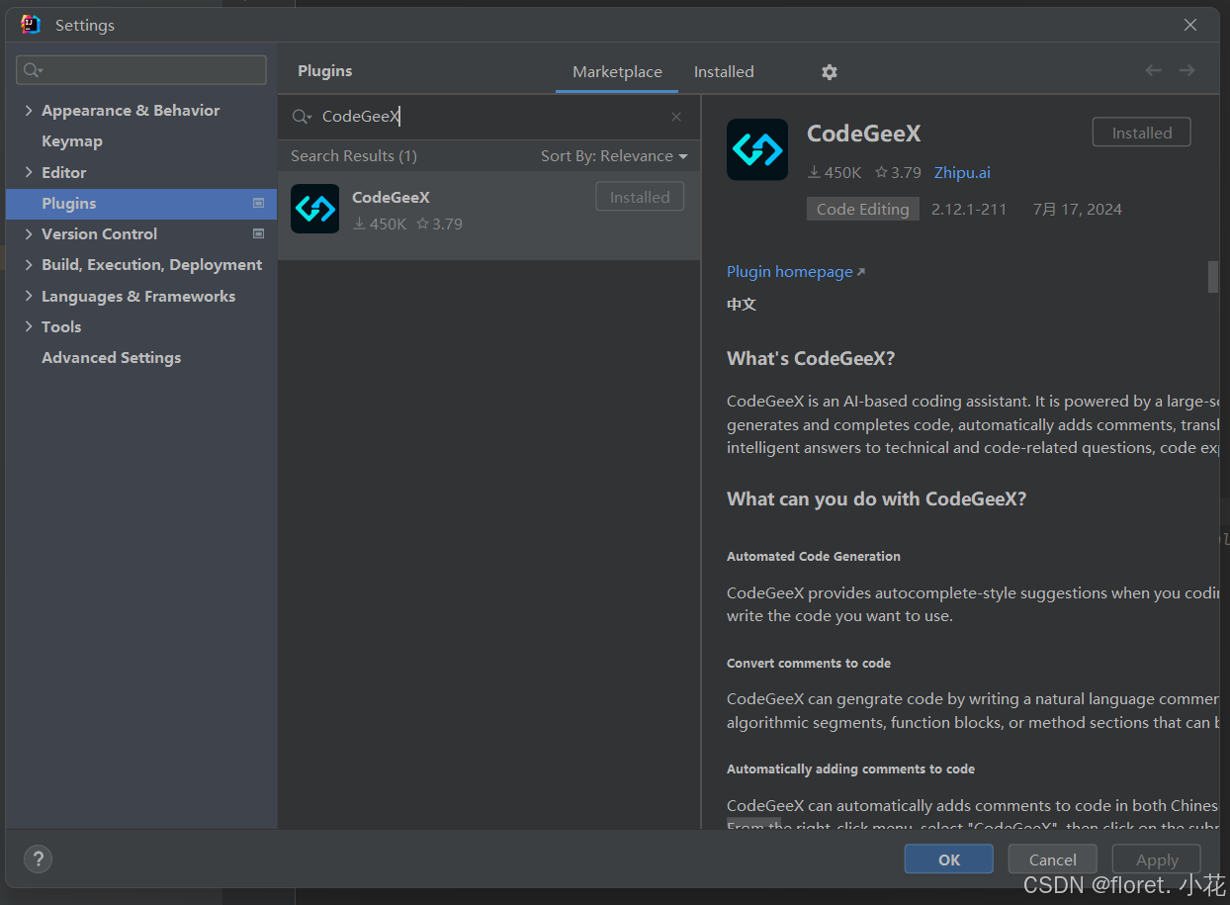Viewport: 1230px width, 905px height.
Task: Click CodeGeeX logo in search results
Action: click(x=314, y=209)
